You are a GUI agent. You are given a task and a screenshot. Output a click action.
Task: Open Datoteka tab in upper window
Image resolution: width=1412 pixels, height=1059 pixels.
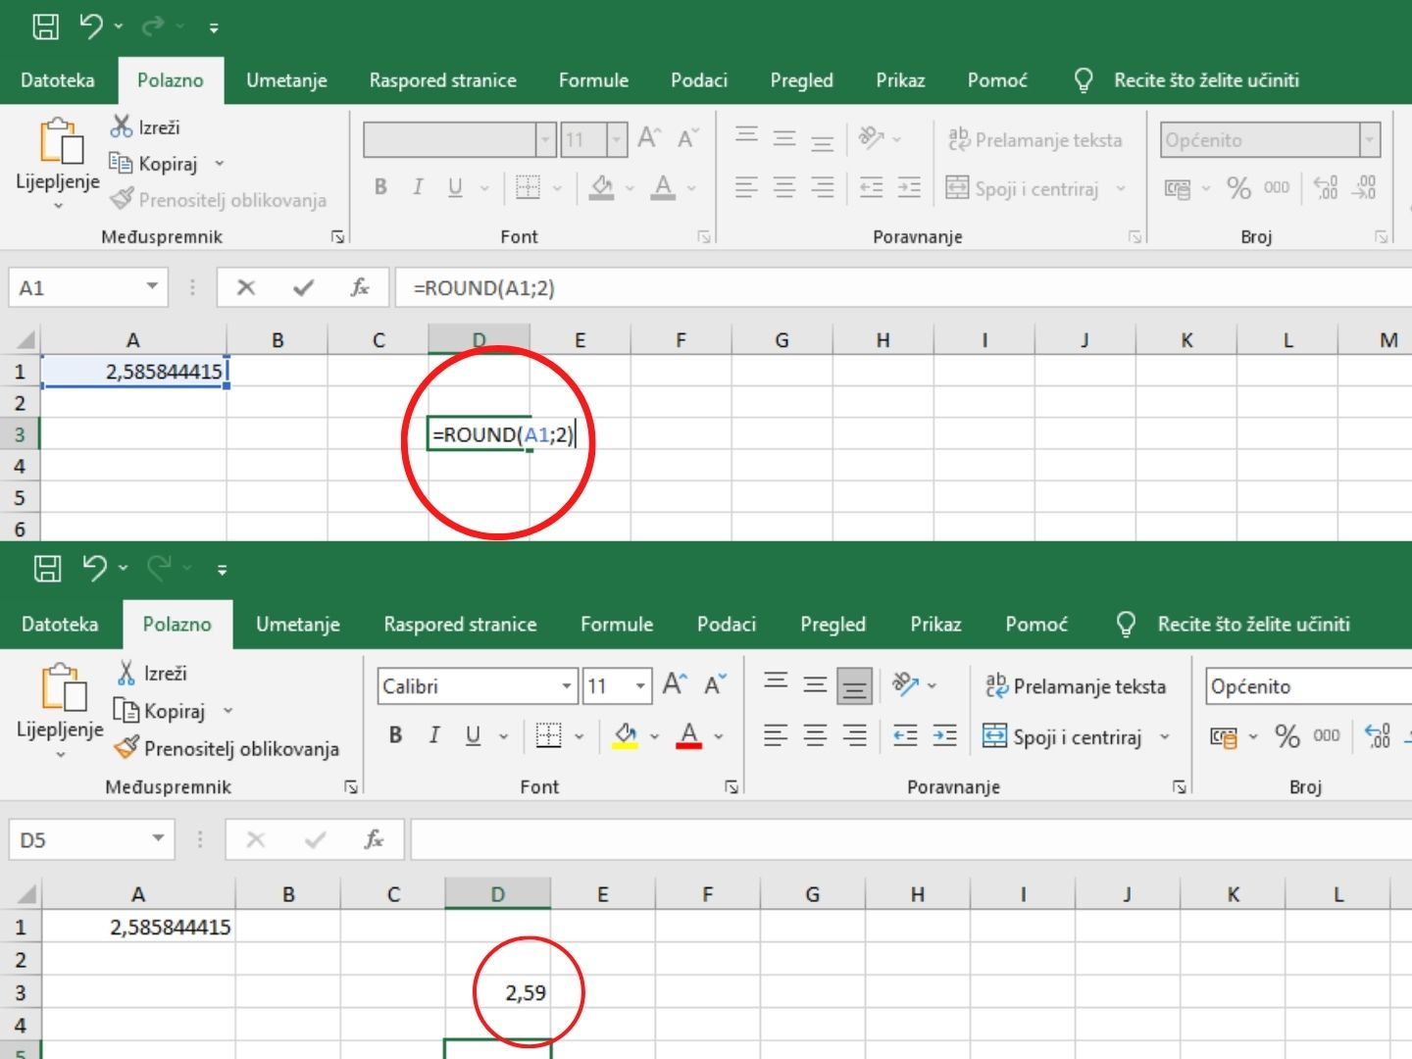tap(58, 80)
